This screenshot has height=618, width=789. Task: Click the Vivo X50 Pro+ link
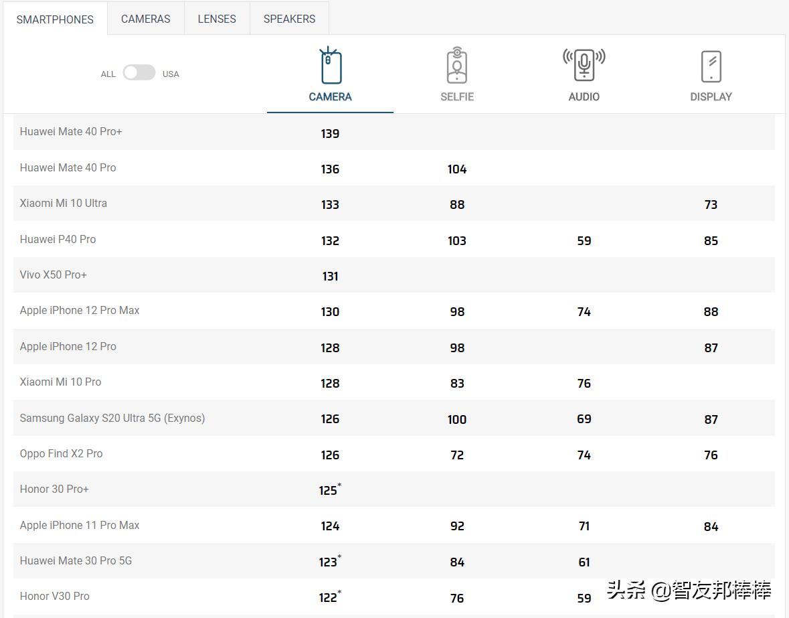pos(54,275)
